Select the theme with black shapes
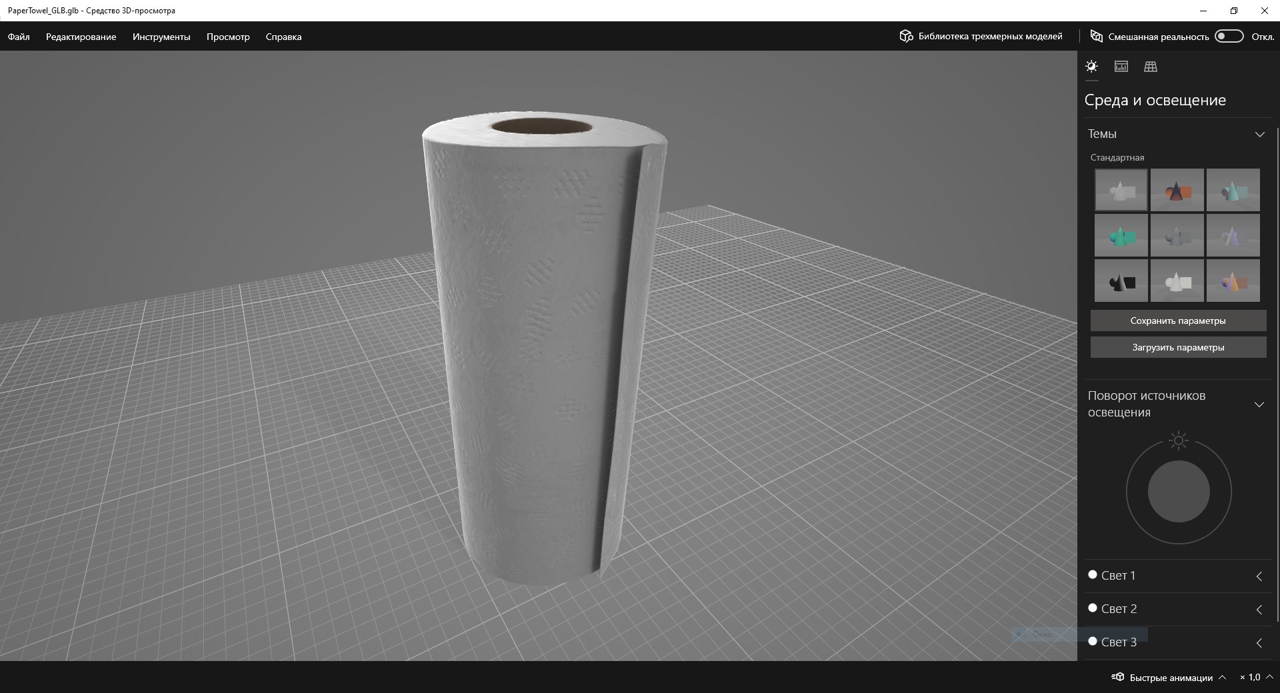This screenshot has width=1280, height=693. (x=1121, y=281)
